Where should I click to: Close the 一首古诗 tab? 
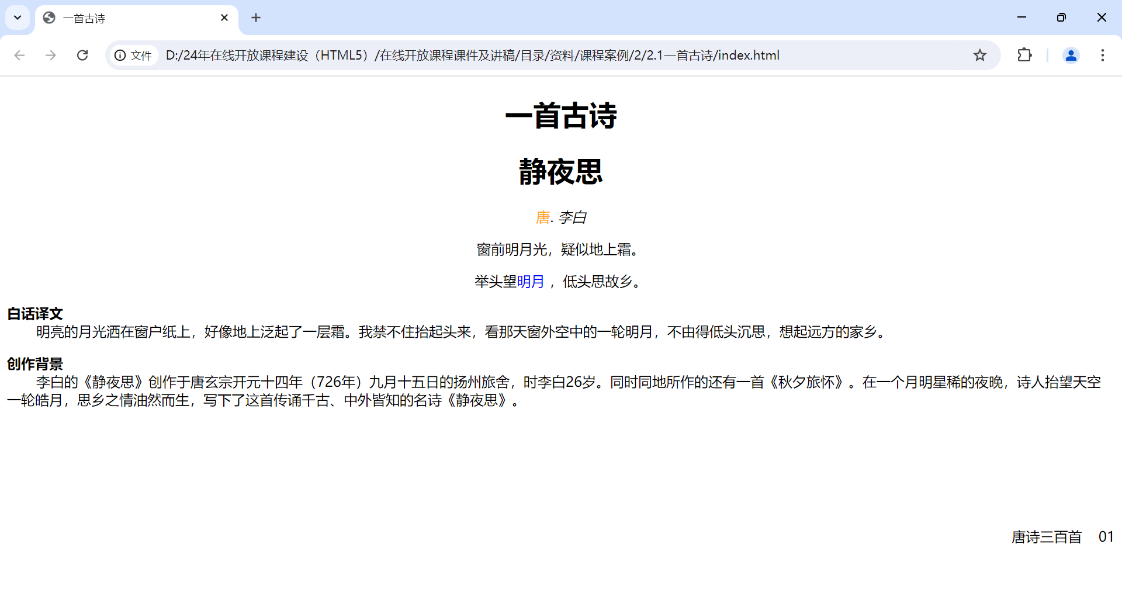[x=224, y=18]
